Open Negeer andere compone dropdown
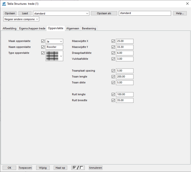 click(x=21, y=19)
